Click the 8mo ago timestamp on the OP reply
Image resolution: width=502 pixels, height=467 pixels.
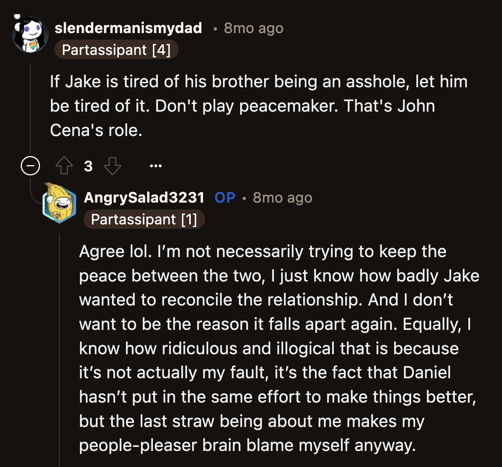(282, 197)
